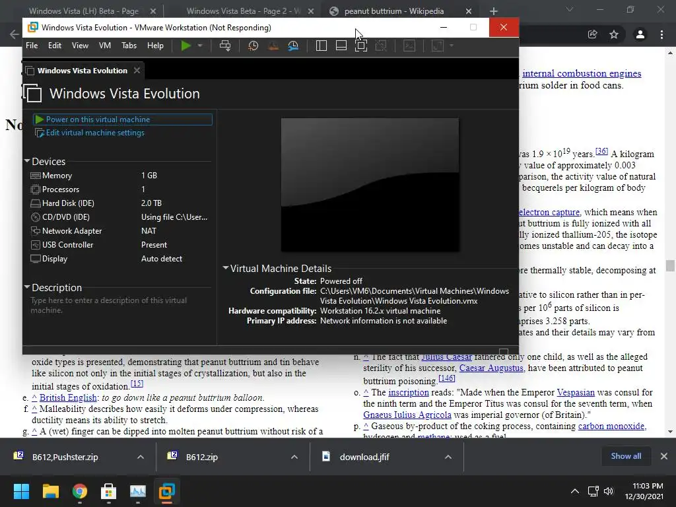Image resolution: width=676 pixels, height=507 pixels.
Task: Toggle the library sidebar view icon
Action: (321, 46)
